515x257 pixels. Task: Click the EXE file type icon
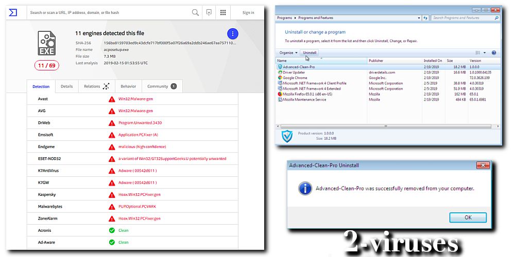[x=46, y=43]
